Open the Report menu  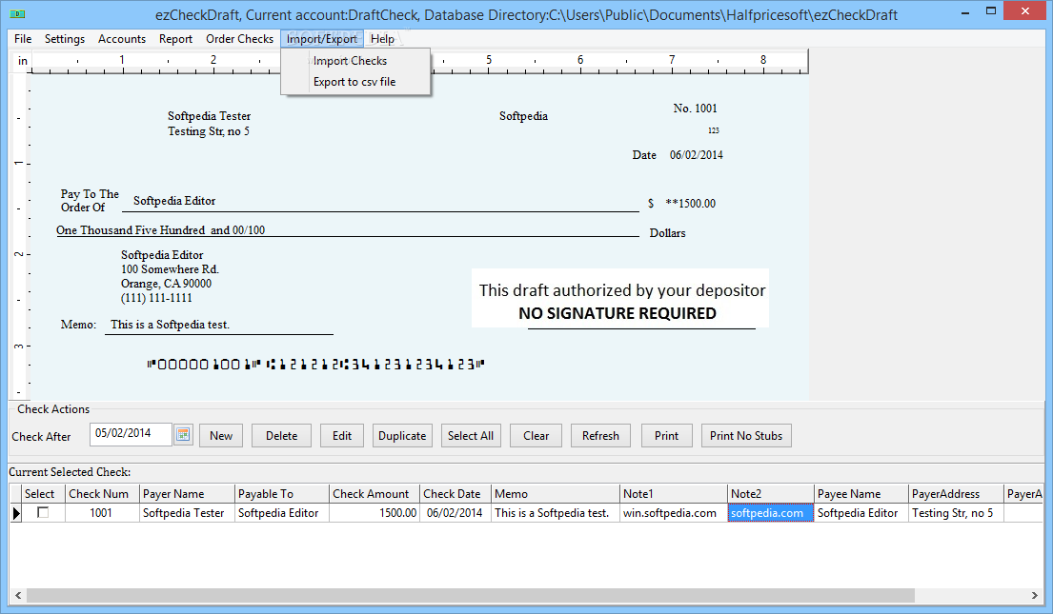175,39
